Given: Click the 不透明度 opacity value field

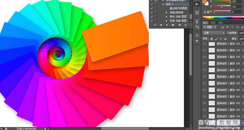Looking at the screenshot, I should (x=241, y=33).
